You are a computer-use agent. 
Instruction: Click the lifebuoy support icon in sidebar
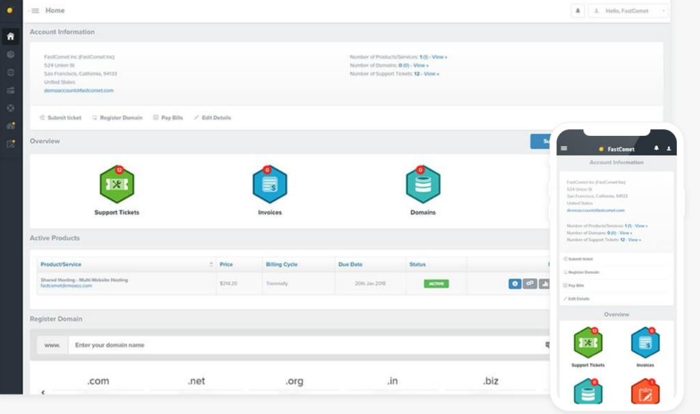[x=10, y=108]
